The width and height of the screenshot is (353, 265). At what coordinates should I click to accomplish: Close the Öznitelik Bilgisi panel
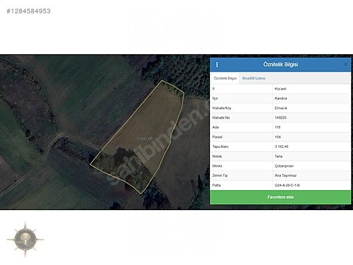tap(346, 65)
